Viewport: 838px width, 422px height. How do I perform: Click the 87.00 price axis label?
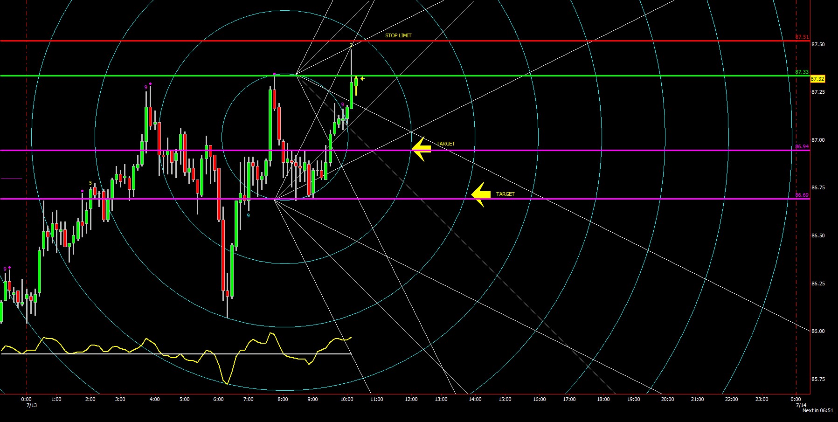coord(818,140)
